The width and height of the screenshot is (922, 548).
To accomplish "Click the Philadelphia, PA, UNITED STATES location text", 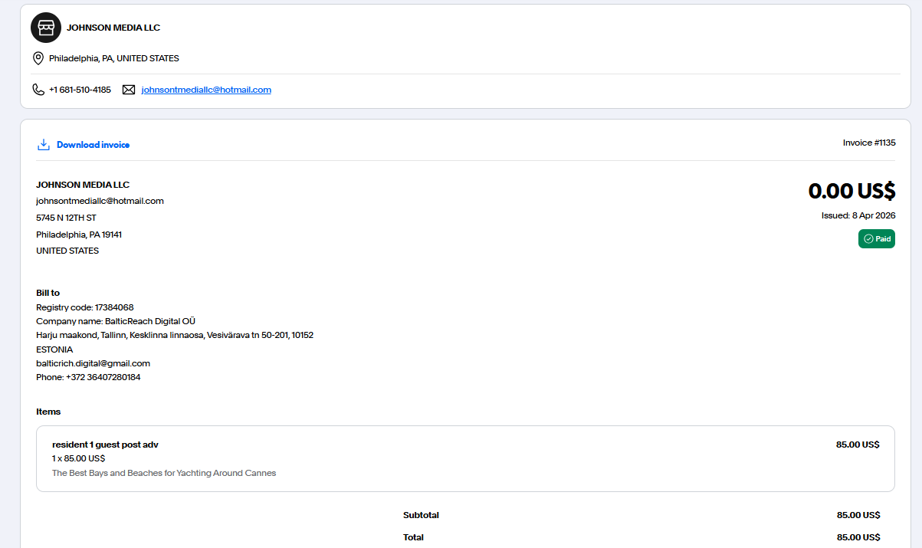I will coord(114,58).
